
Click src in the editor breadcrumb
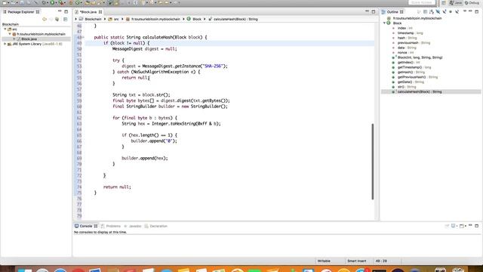pyautogui.click(x=116, y=19)
